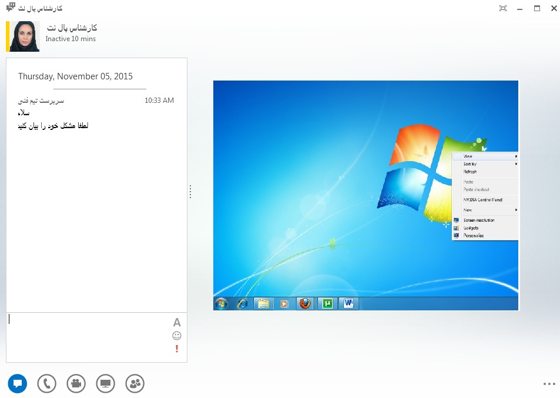560x398 pixels.
Task: Open the present/share screen monitor button
Action: pyautogui.click(x=105, y=383)
